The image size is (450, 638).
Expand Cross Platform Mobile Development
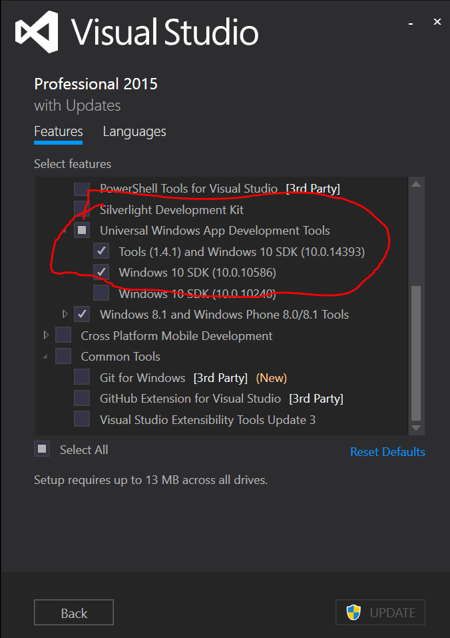click(45, 335)
